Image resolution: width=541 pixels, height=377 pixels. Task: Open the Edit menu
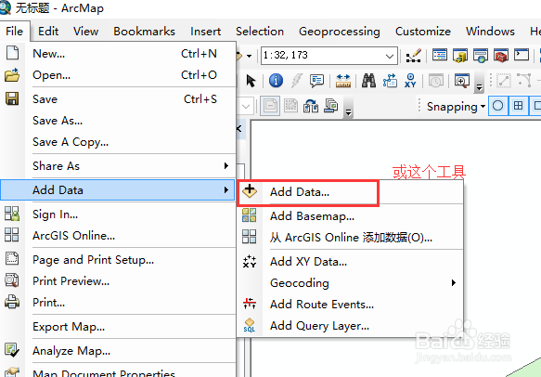(48, 31)
